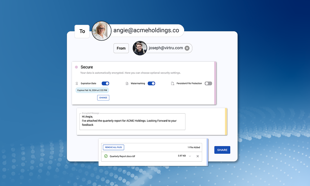Click the From label button
310x186 pixels.
coord(121,48)
